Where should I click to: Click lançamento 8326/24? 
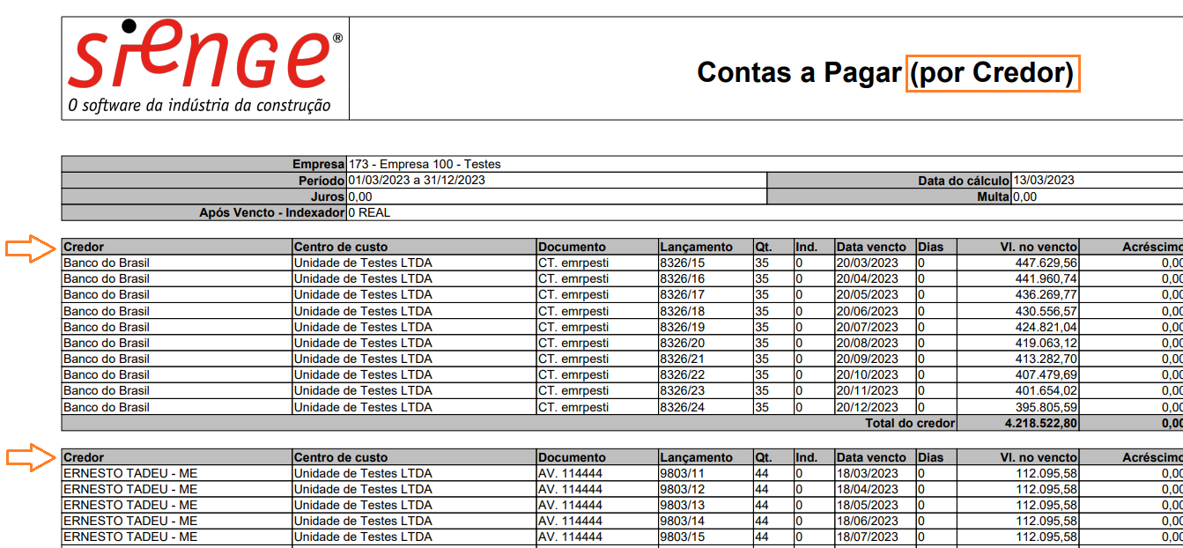(683, 407)
